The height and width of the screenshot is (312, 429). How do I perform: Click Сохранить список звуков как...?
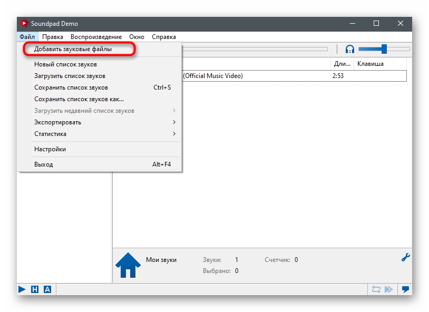point(79,99)
